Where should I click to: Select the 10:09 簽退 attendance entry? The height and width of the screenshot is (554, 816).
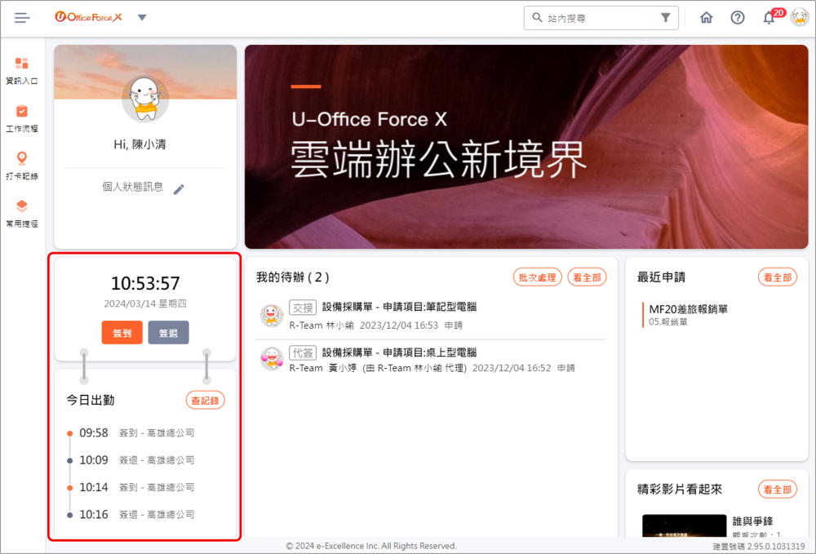131,460
